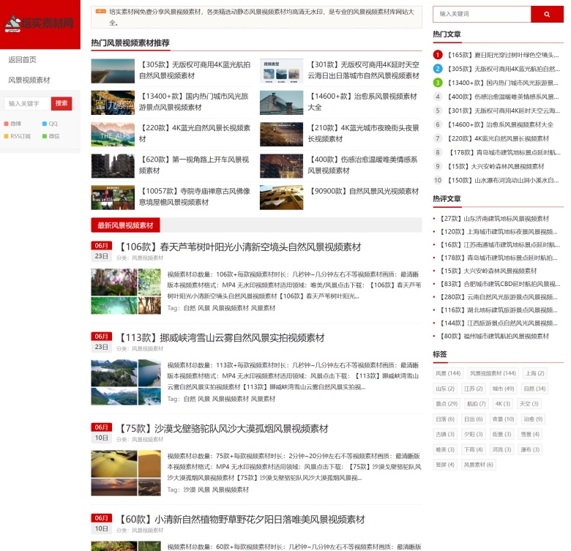Open hot article 【165款】夏日阳光穿过树叶
This screenshot has width=571, height=551.
[502, 55]
